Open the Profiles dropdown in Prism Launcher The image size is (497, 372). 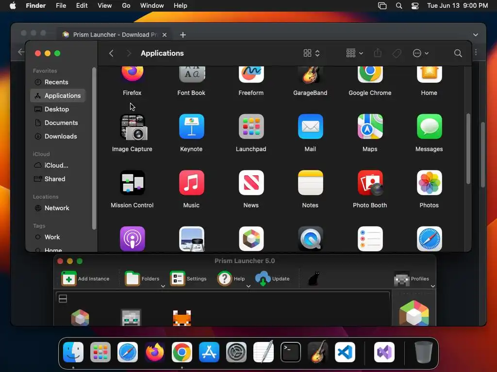coord(433,286)
